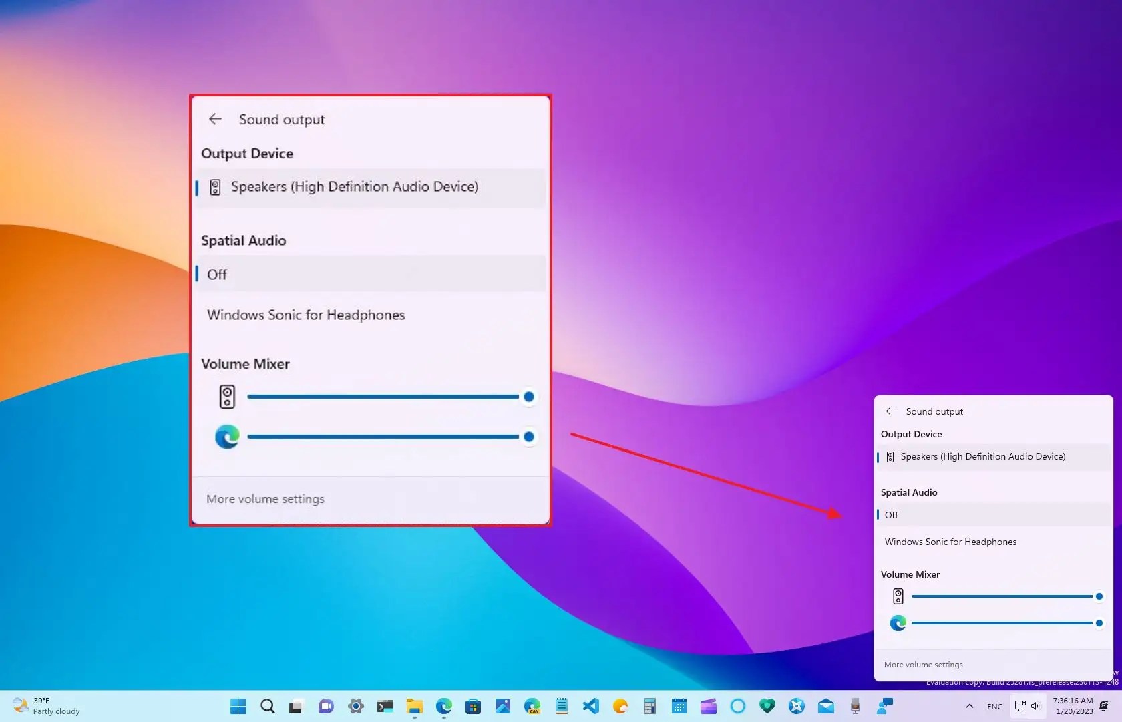This screenshot has height=722, width=1122.
Task: Click the back arrow in Sound output panel
Action: tap(214, 119)
